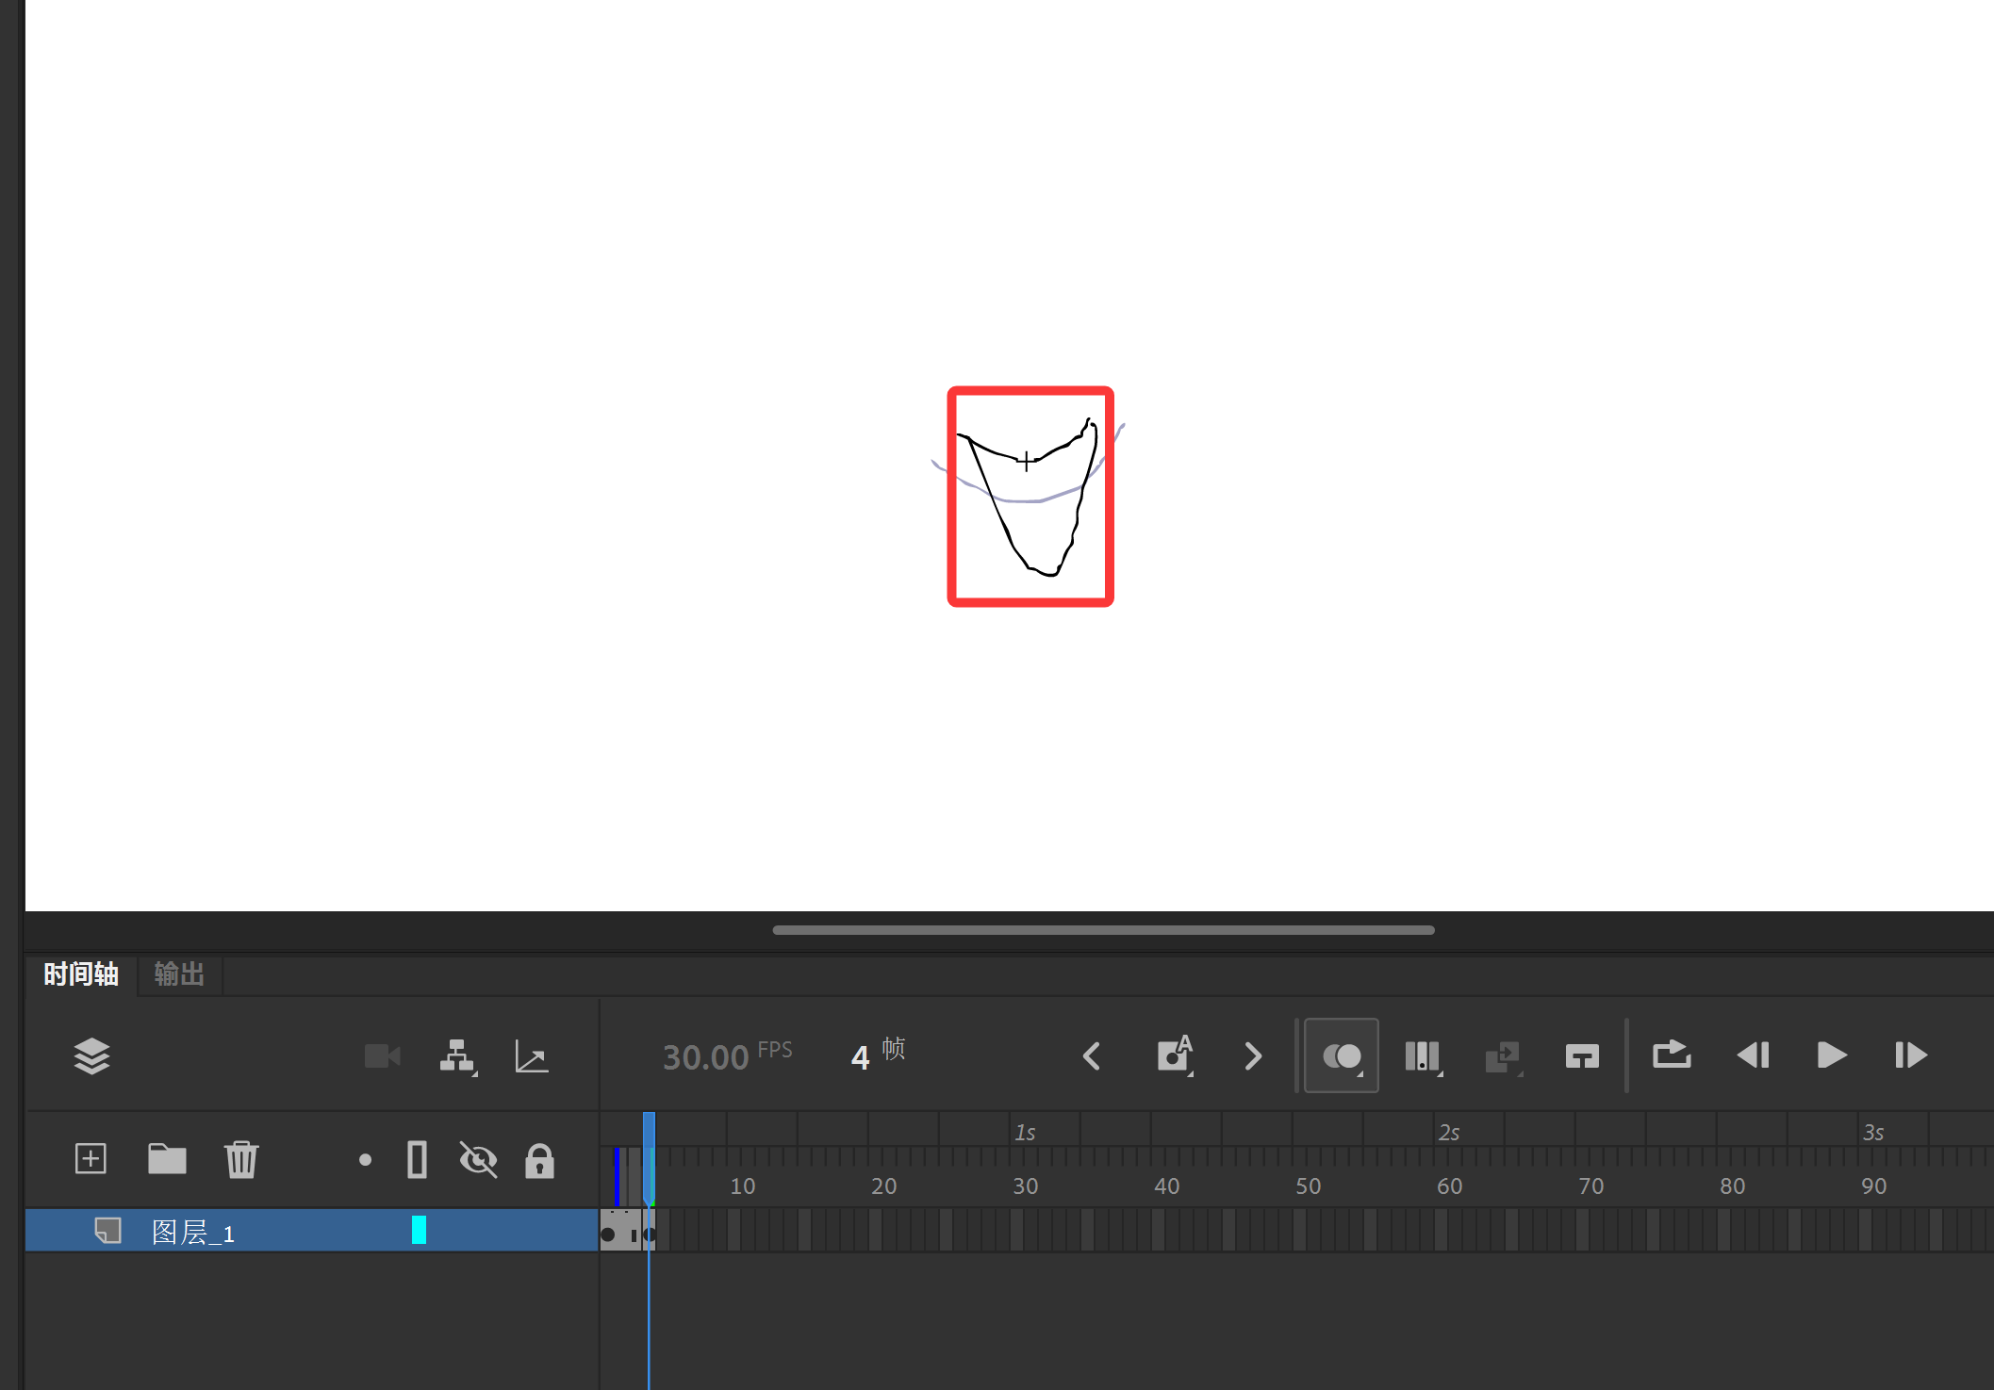
Task: Delete the selected layer with trash icon
Action: point(240,1159)
